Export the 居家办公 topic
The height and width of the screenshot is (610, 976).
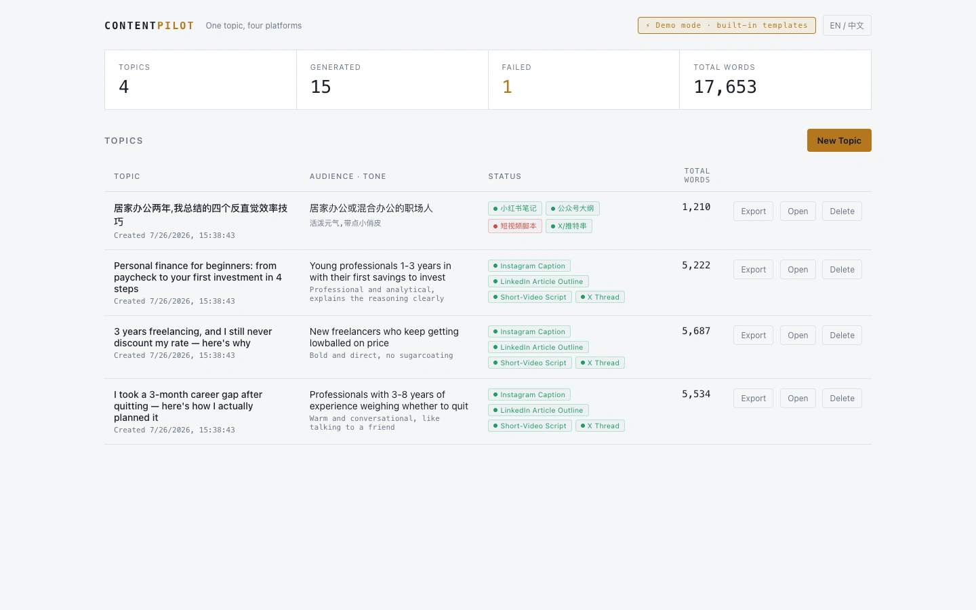pos(753,211)
